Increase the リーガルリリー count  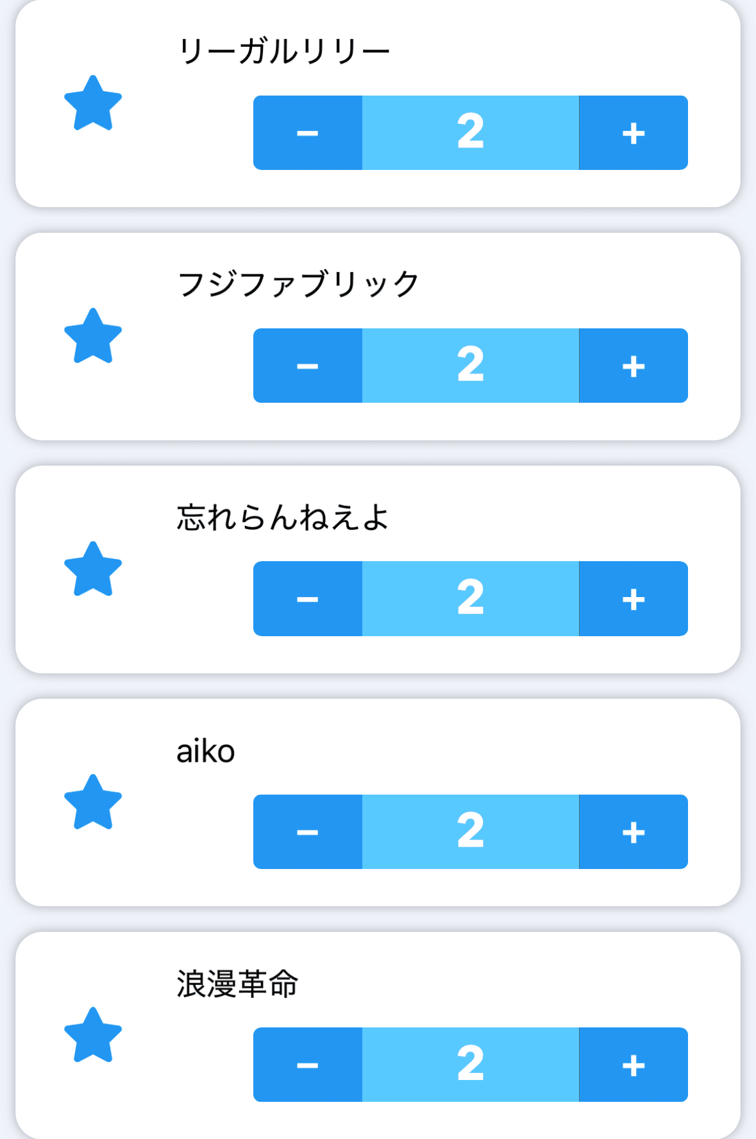pyautogui.click(x=634, y=133)
